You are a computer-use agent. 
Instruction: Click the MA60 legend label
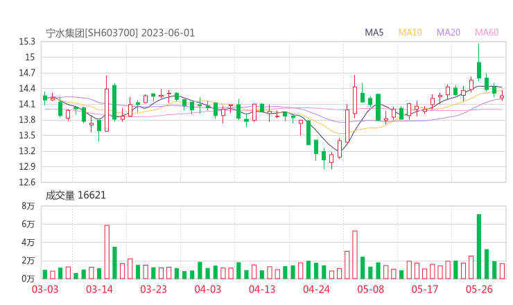pos(487,33)
